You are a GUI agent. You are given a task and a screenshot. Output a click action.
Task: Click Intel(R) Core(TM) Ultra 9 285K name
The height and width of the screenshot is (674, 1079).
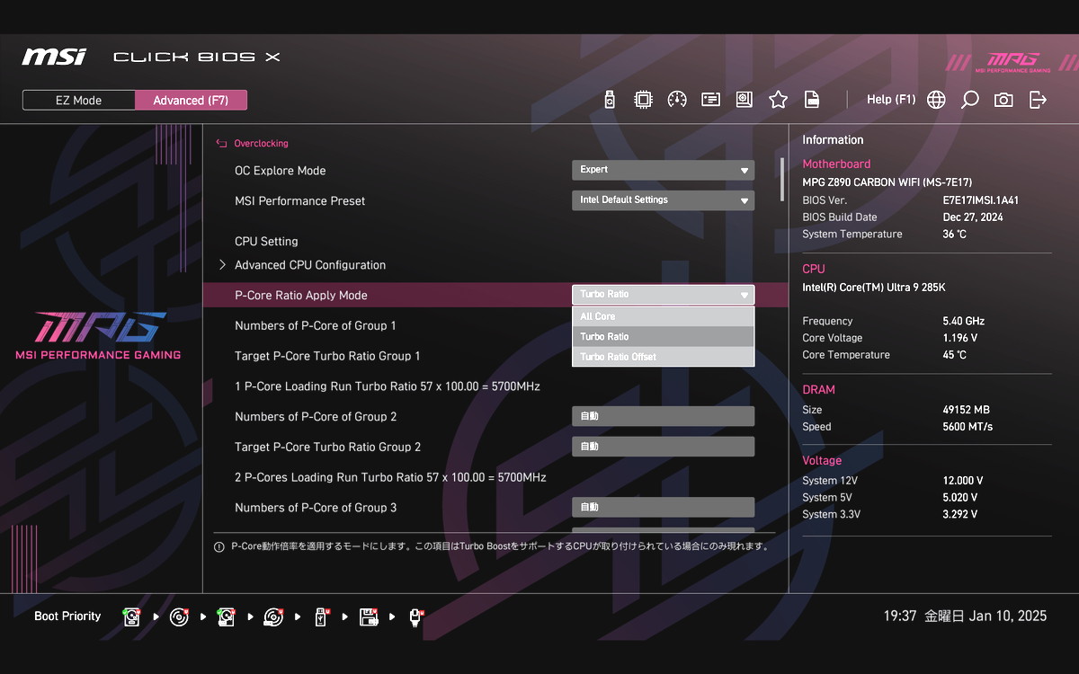pos(873,288)
